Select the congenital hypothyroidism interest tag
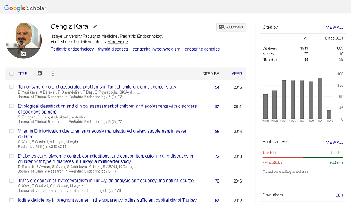The image size is (351, 204). [156, 49]
